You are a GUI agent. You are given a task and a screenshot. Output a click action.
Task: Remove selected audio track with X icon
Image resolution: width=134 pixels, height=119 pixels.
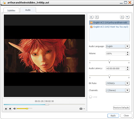coord(96,17)
